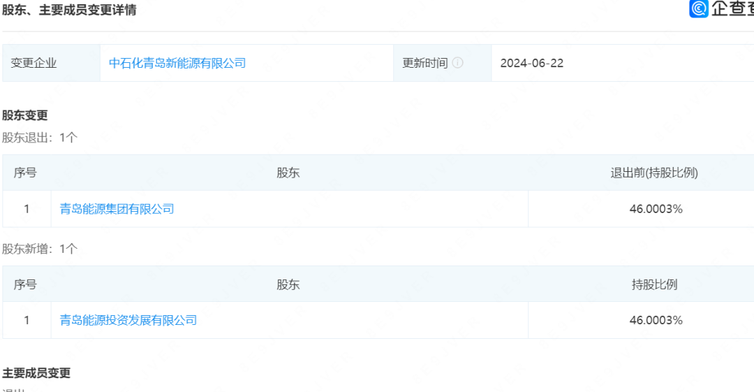Click the 退出前(持股比例) column header

(x=654, y=173)
